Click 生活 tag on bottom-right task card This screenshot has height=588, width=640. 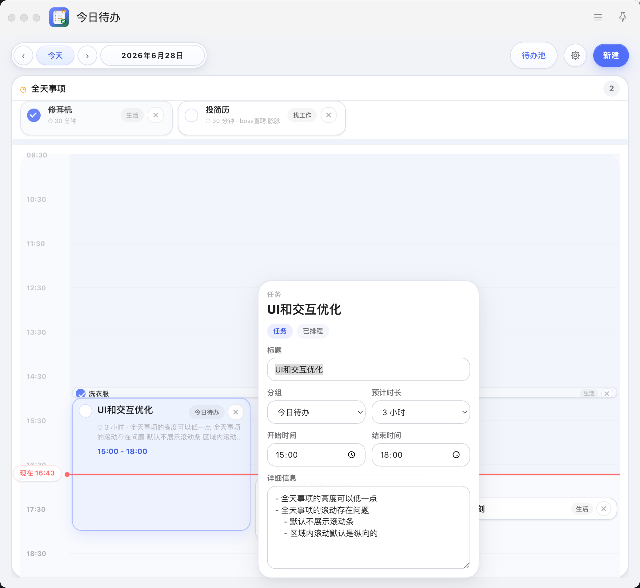click(582, 509)
